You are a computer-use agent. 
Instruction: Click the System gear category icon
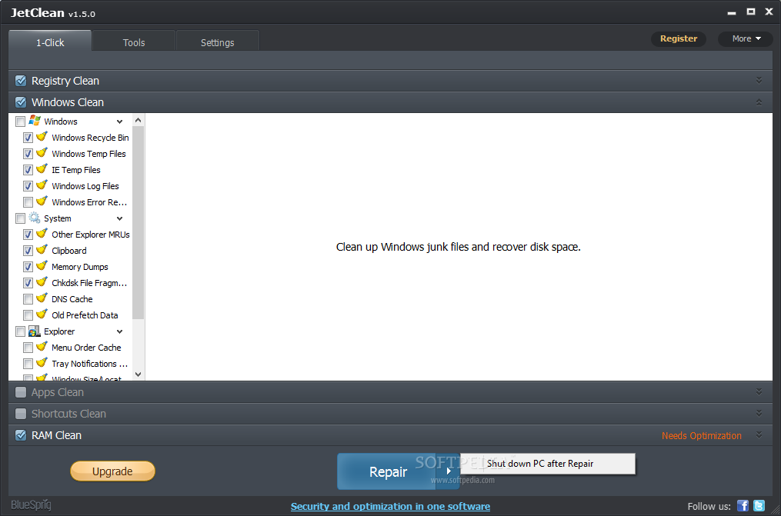point(35,218)
